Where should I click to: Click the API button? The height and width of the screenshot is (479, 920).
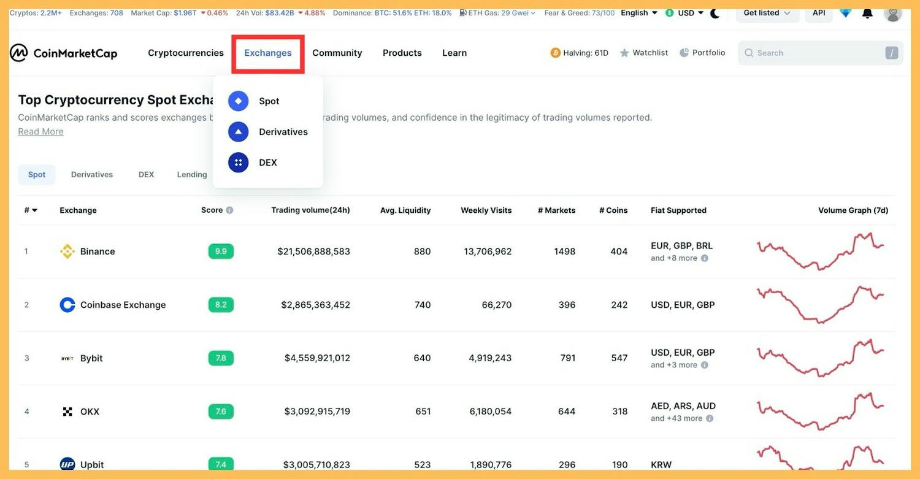819,13
